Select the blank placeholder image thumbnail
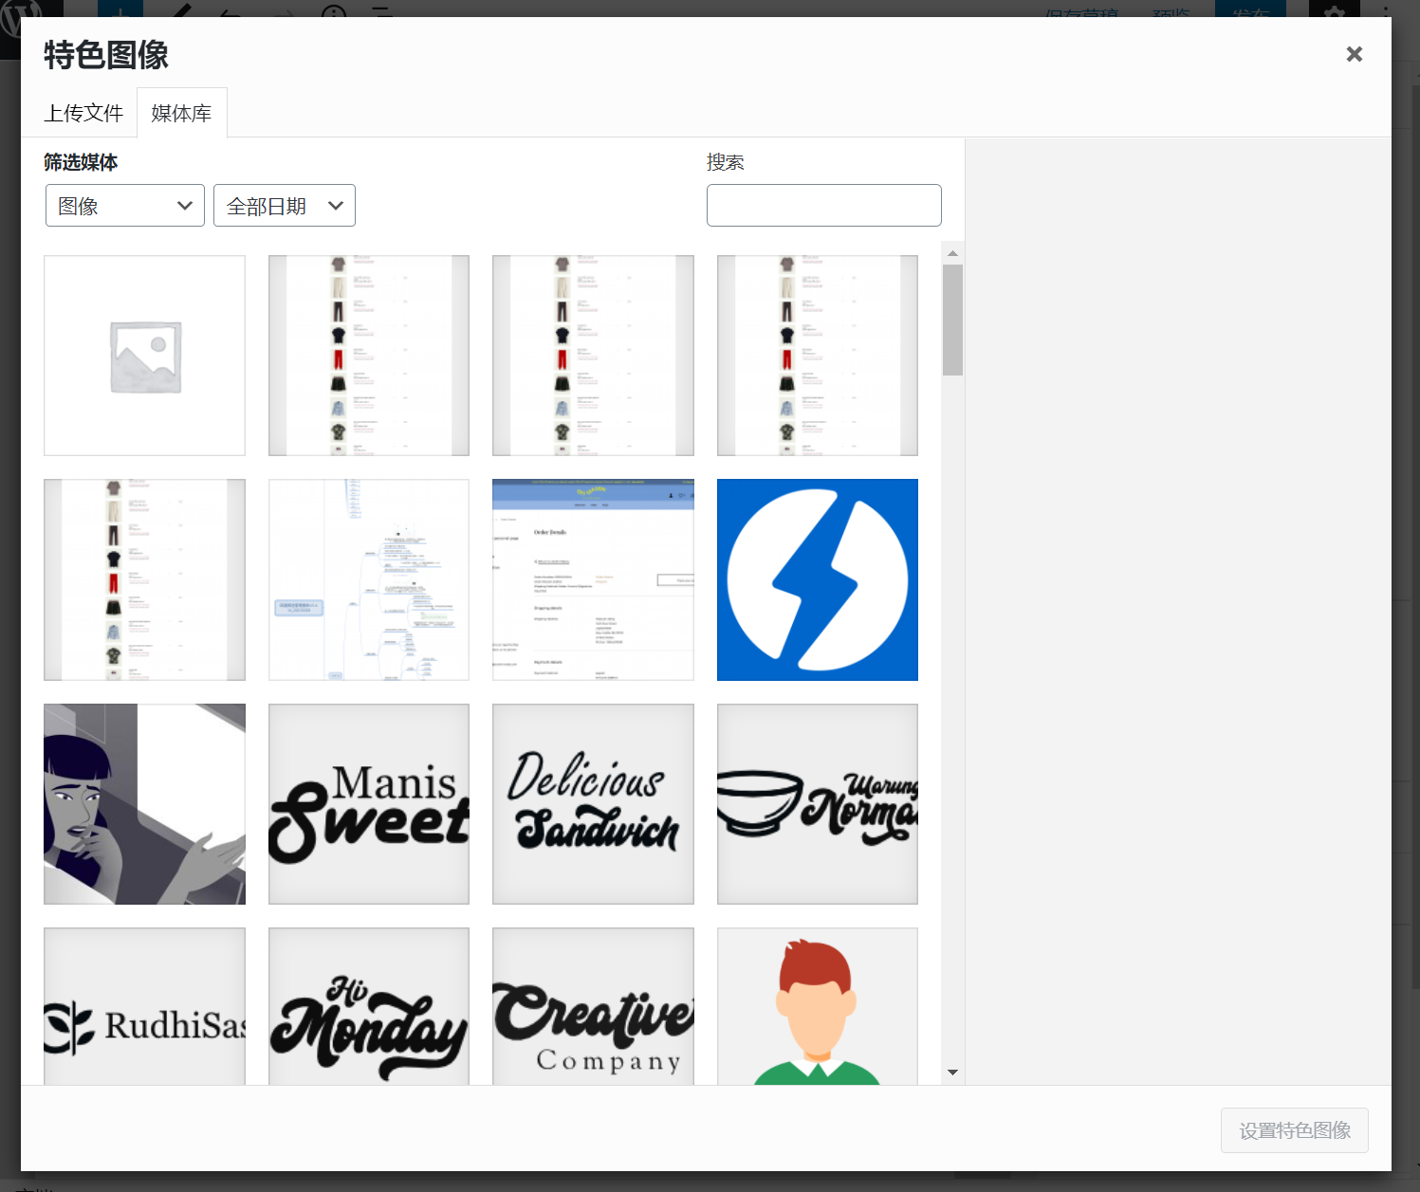Screen dimensions: 1420x1192 pyautogui.click(x=144, y=356)
